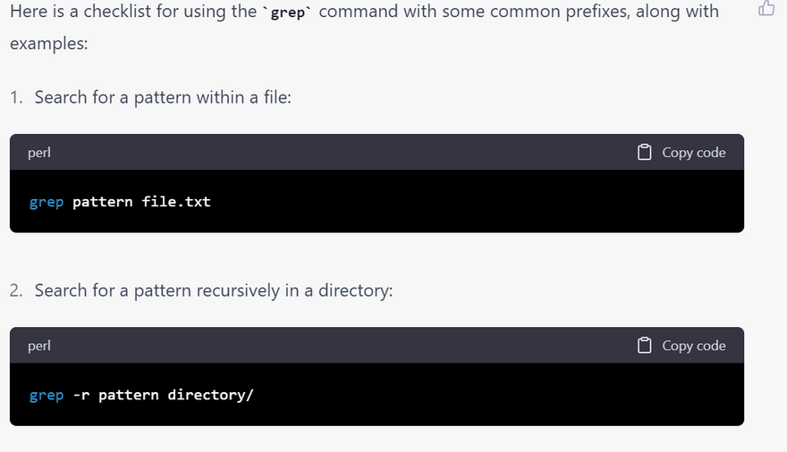787x452 pixels.
Task: Click the word pattern before directory/
Action: coord(129,396)
